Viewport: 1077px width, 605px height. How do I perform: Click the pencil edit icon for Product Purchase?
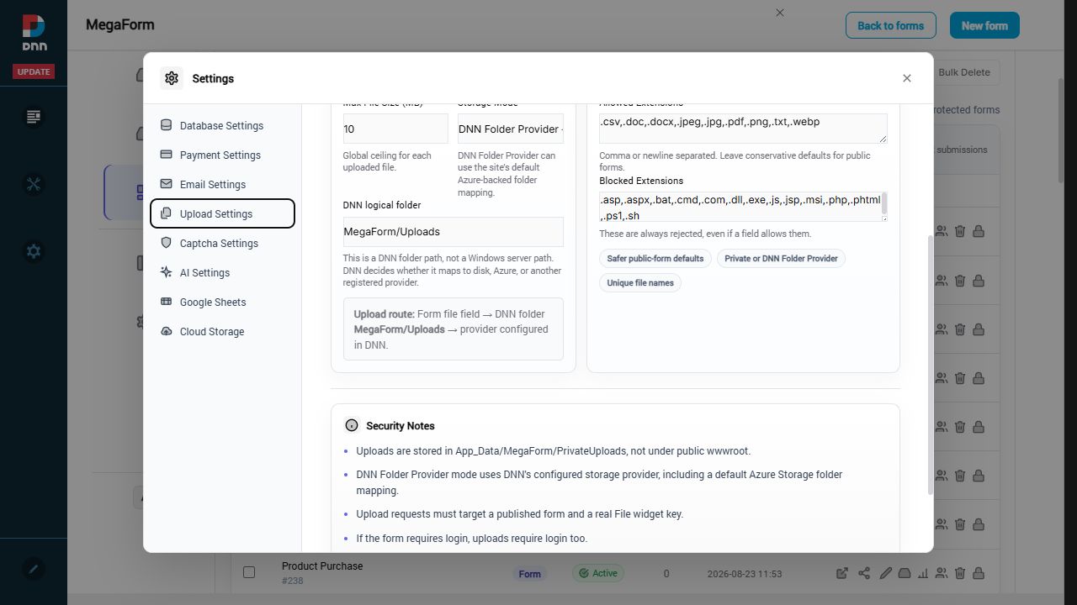[x=885, y=574]
